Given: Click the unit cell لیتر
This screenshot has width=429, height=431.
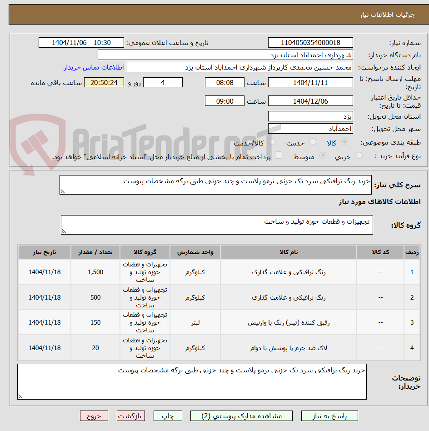Looking at the screenshot, I should pyautogui.click(x=195, y=322).
